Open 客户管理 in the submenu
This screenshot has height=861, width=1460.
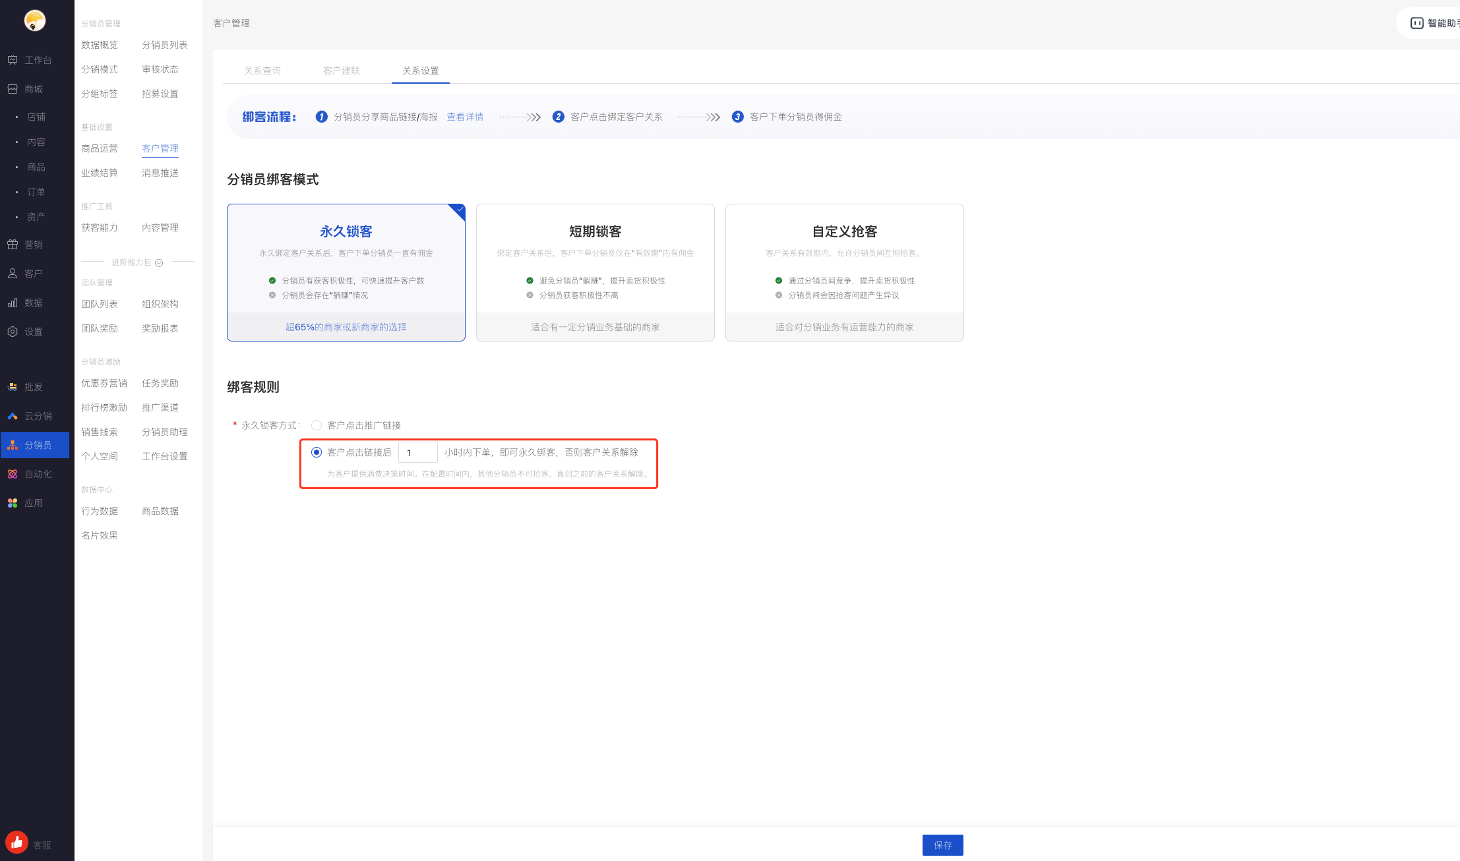click(x=160, y=148)
